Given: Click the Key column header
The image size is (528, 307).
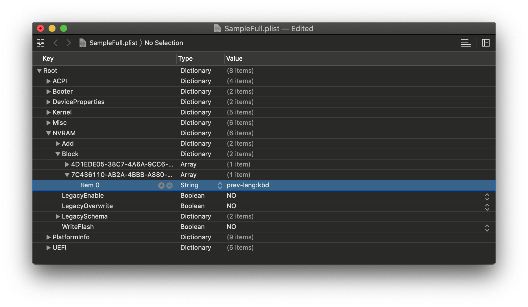Looking at the screenshot, I should coord(48,58).
